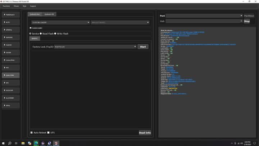Screen dimensions: 259x146
Task: Expand the first sidebar section above AUTO
Action: click(11, 15)
